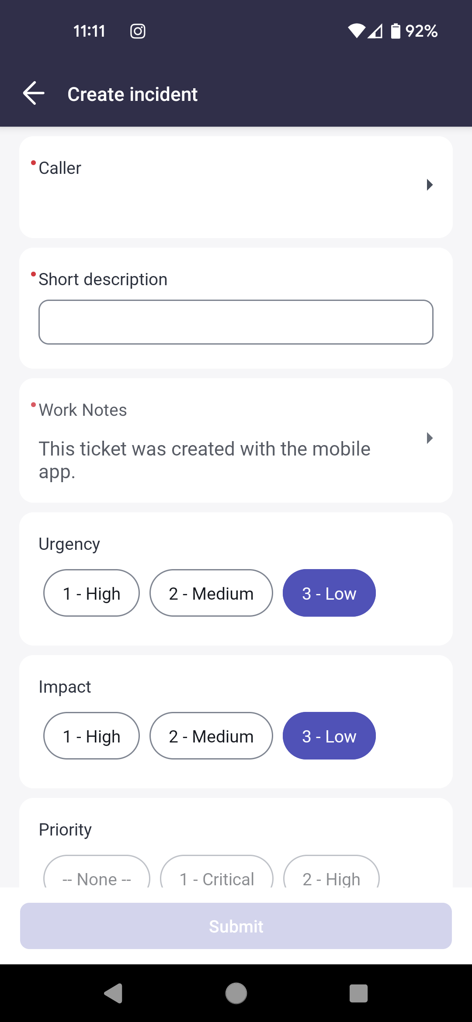Tap the Wi-Fi status icon
This screenshot has height=1022, width=472.
tap(356, 31)
